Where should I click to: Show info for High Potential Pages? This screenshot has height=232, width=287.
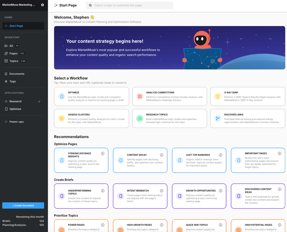tap(279, 225)
